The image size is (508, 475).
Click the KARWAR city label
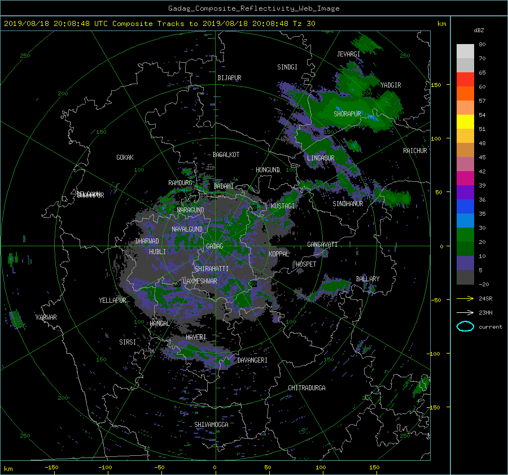click(46, 317)
